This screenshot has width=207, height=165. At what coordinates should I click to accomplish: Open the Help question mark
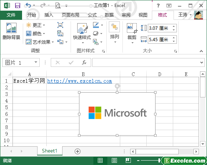coord(158,6)
